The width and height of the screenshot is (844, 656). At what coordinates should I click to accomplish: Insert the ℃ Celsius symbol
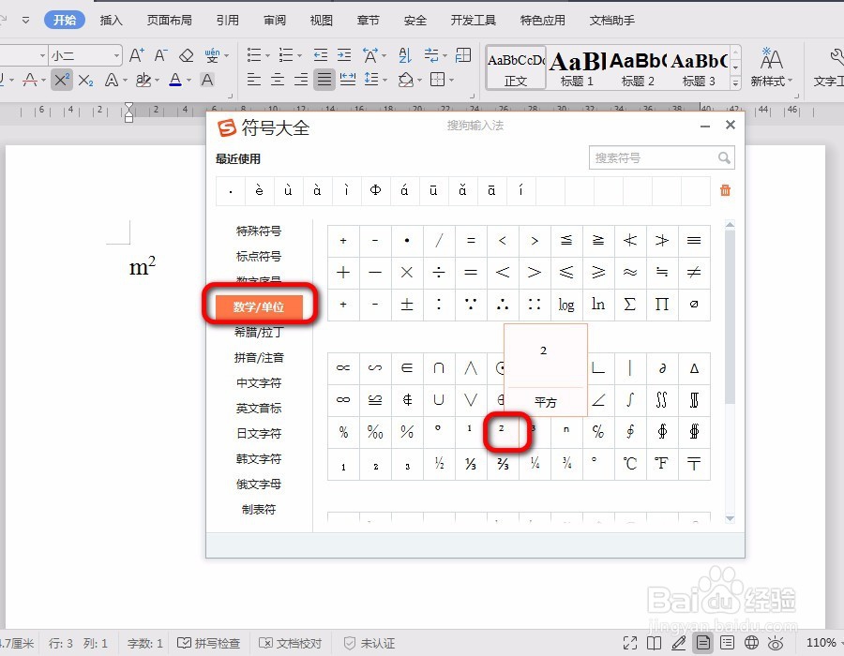[x=630, y=464]
